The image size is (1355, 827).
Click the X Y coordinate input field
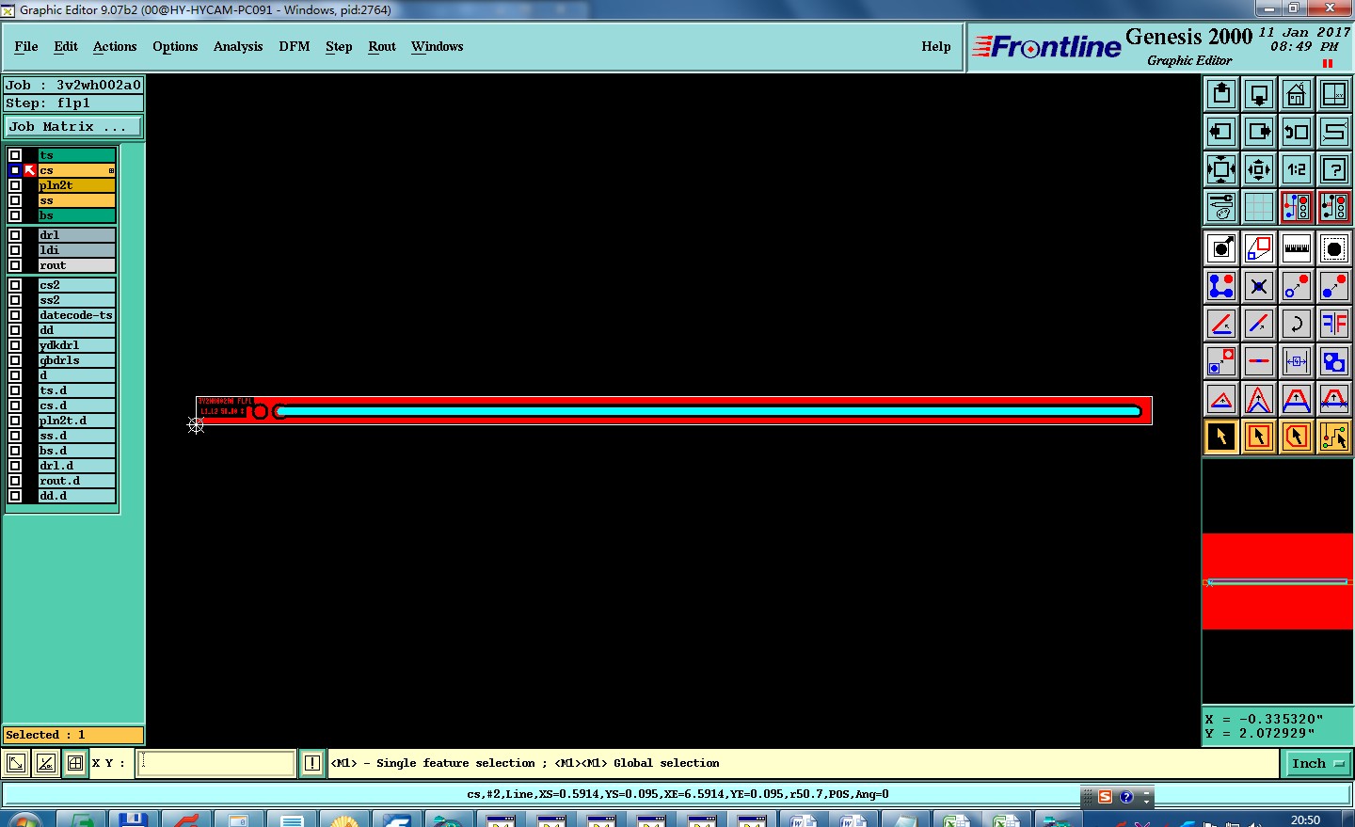216,763
